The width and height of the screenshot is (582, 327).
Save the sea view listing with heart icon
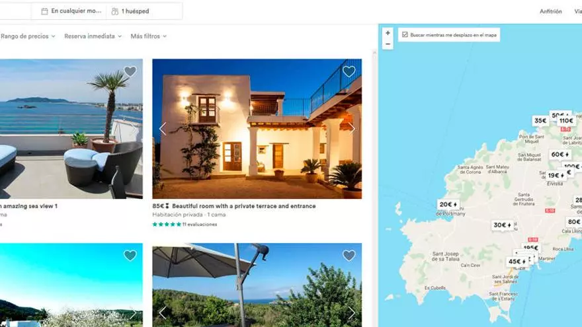[130, 71]
